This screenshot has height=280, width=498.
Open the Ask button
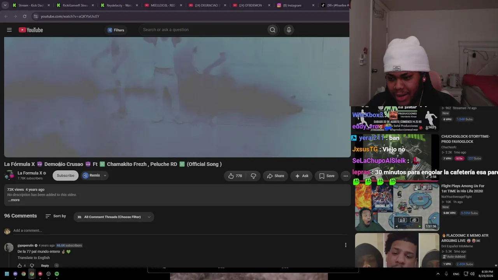(302, 176)
